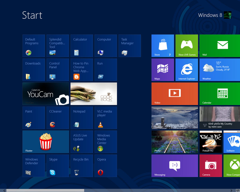Open the Windows Defender tile
Screen dimensions: 240x192
pyautogui.click(x=34, y=166)
